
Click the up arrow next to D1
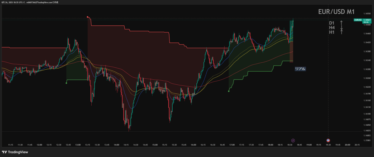(x=341, y=23)
